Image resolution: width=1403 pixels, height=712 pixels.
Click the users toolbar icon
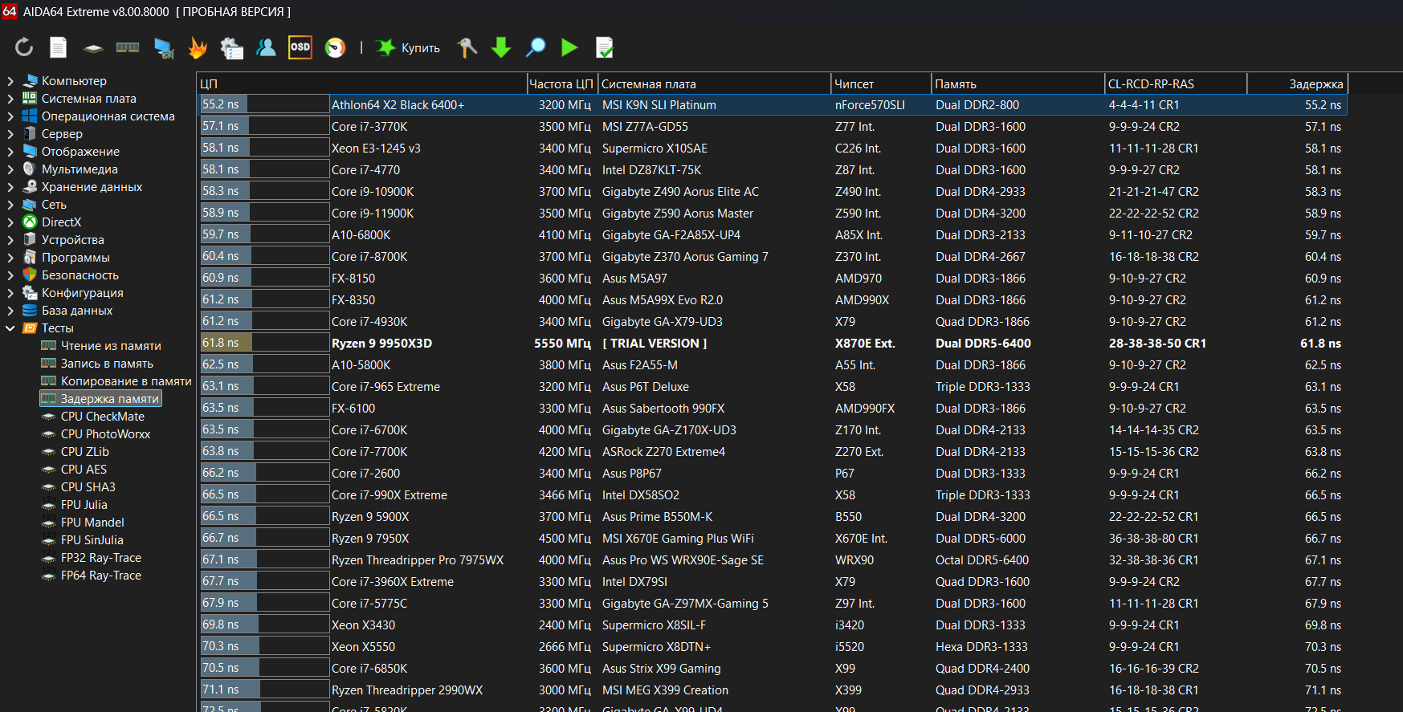point(266,47)
